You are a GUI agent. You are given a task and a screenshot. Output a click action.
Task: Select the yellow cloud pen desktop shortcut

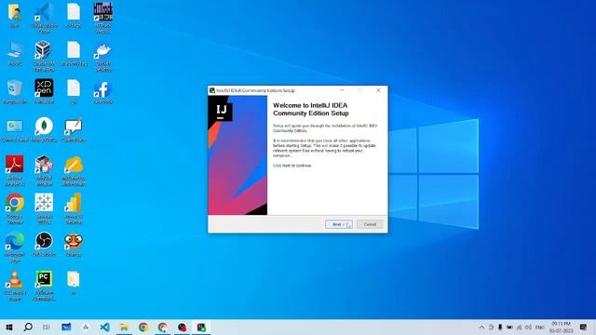coord(74,169)
